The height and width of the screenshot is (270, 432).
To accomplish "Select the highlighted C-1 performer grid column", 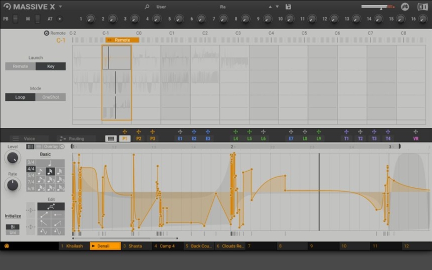I will pyautogui.click(x=117, y=83).
